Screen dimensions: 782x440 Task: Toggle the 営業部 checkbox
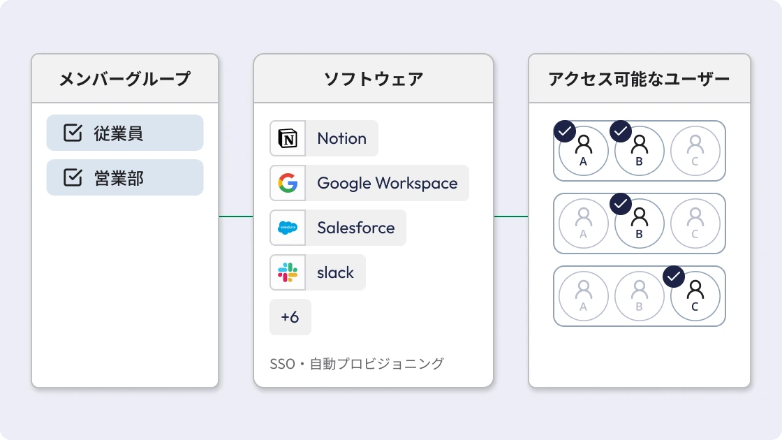pyautogui.click(x=73, y=177)
